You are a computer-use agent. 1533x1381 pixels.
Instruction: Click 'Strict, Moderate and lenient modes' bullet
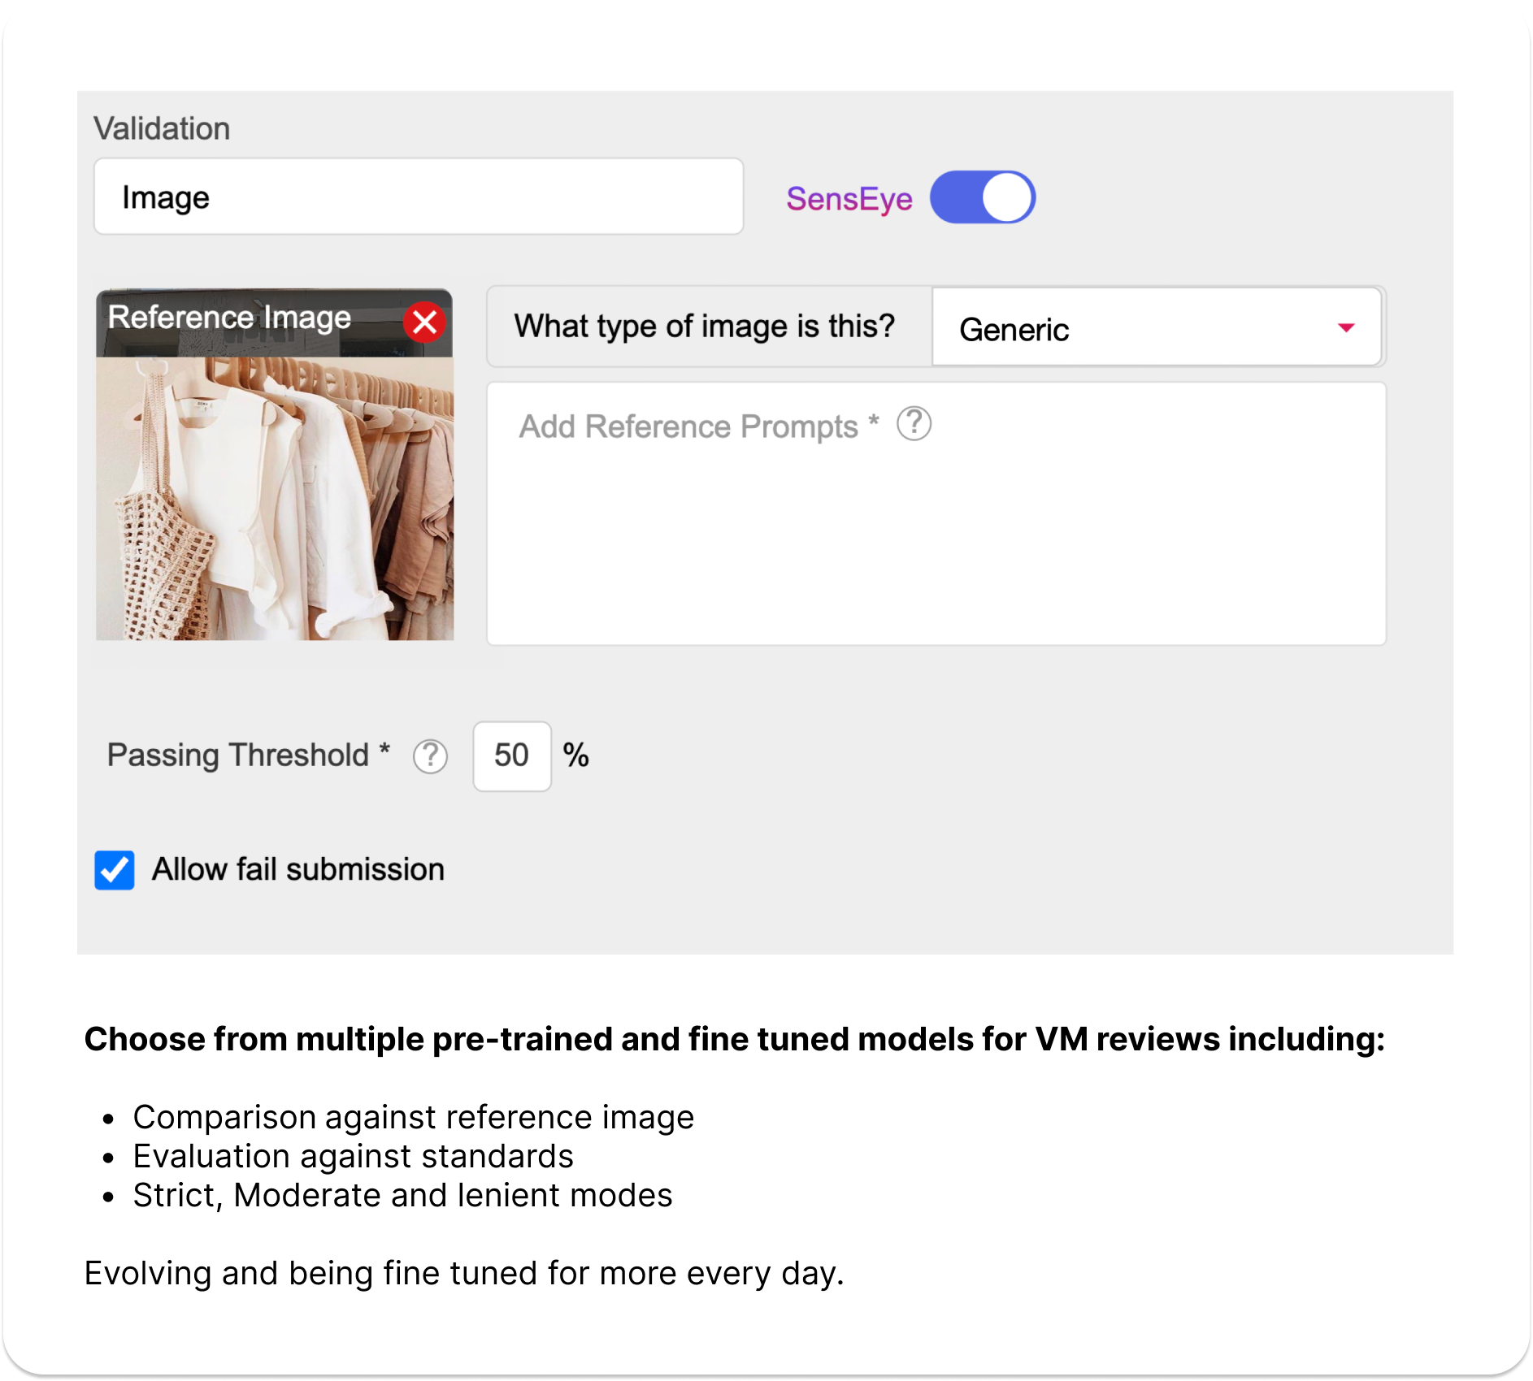(402, 1195)
